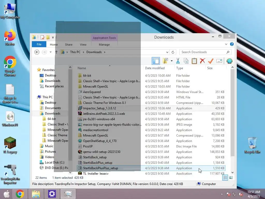Click the Chrome taskbar icon

20,194
